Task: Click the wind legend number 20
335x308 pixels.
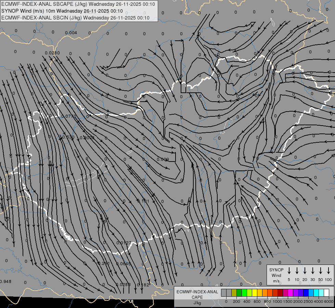Action: click(x=305, y=280)
